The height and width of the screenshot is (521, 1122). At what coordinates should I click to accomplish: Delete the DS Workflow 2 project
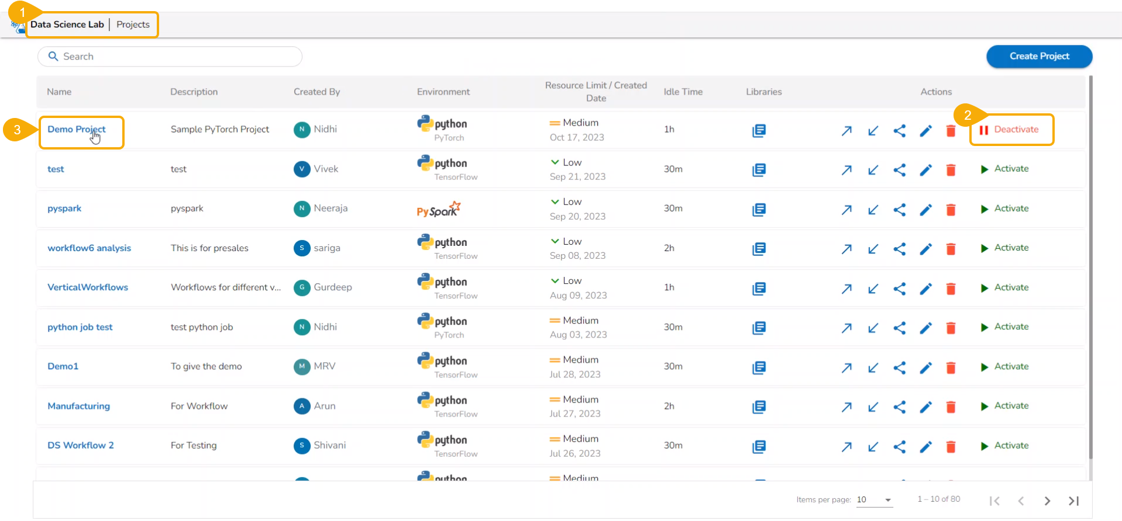[x=951, y=447]
